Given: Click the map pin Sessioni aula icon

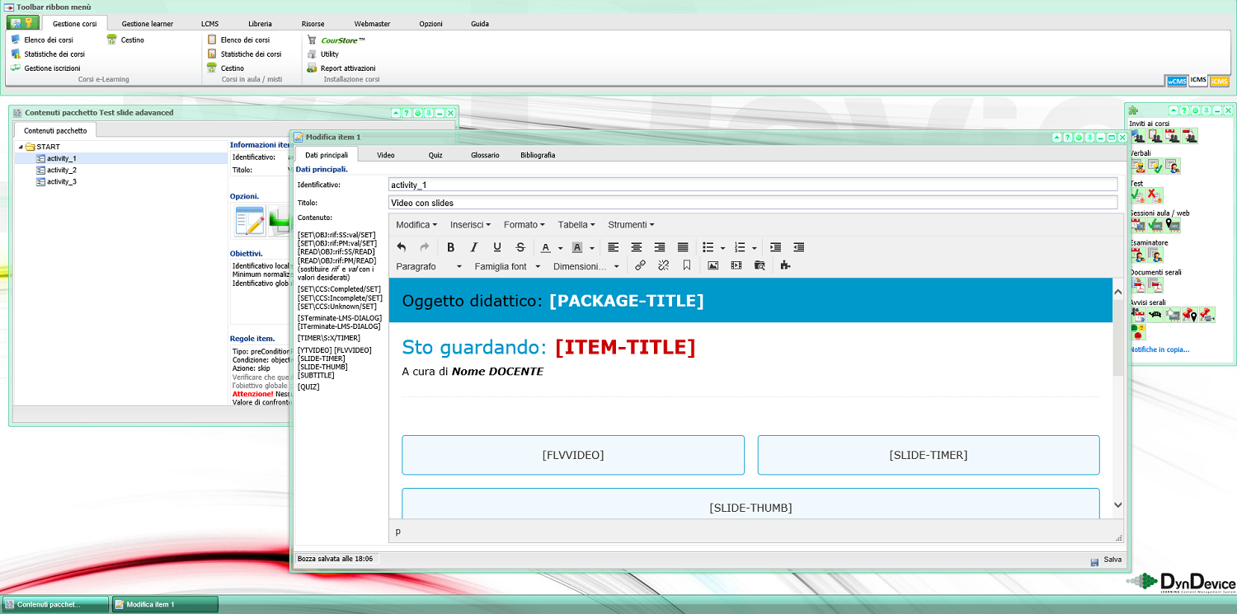Looking at the screenshot, I should coord(1173,225).
